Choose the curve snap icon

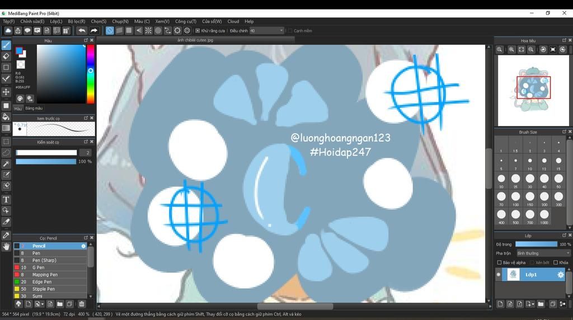coord(167,31)
